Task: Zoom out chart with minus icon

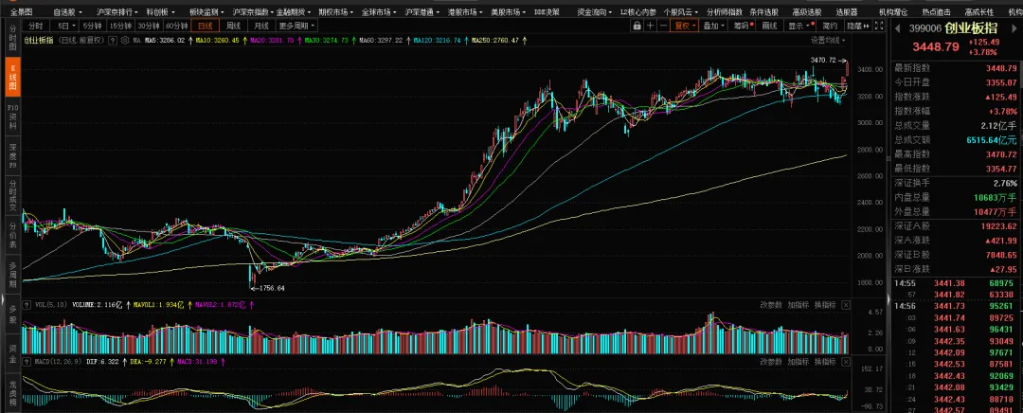Action: point(663,27)
